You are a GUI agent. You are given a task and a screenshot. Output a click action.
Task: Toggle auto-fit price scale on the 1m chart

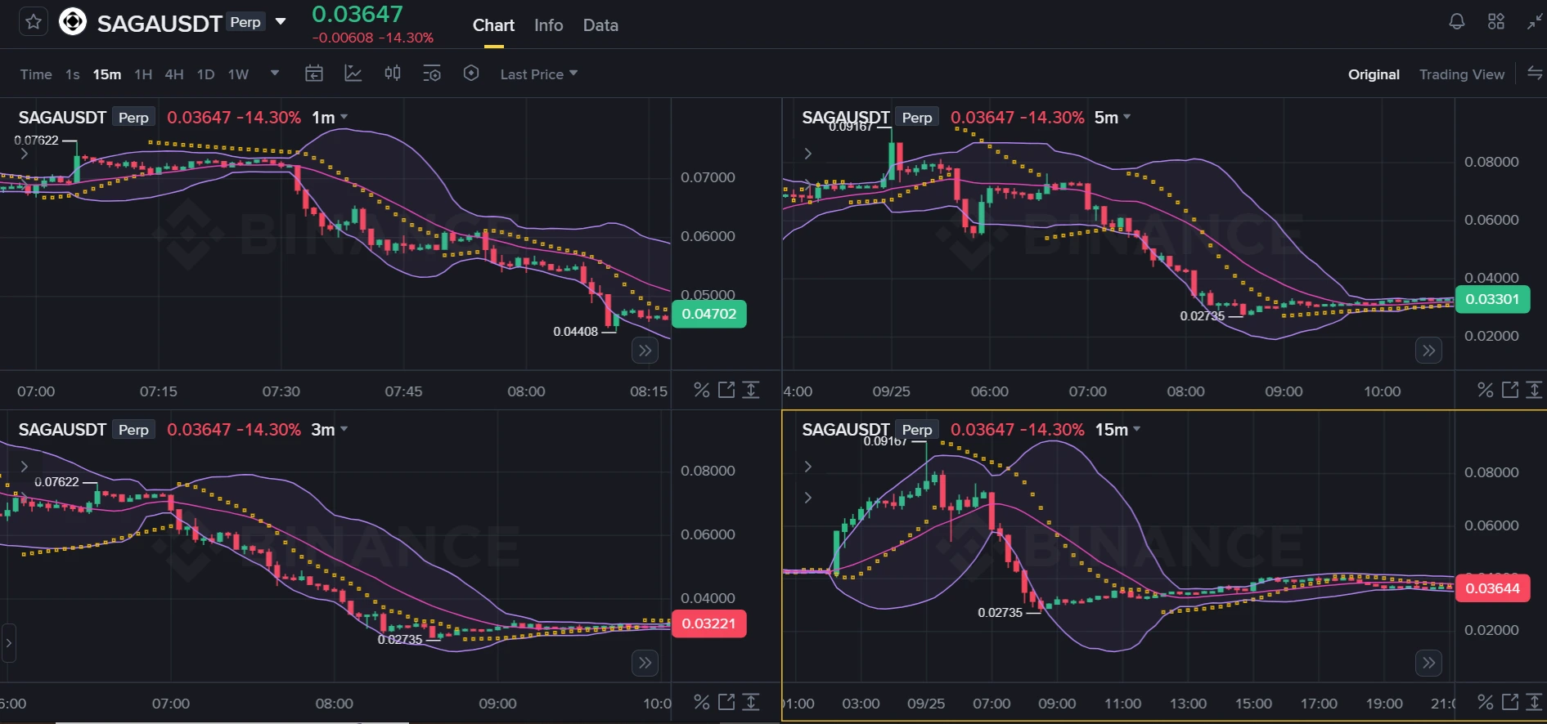click(x=751, y=390)
